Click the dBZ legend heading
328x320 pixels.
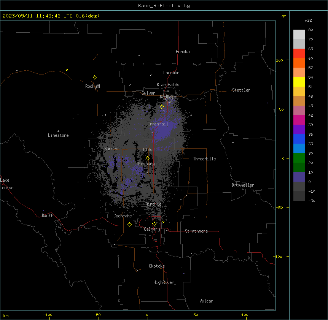pyautogui.click(x=308, y=20)
